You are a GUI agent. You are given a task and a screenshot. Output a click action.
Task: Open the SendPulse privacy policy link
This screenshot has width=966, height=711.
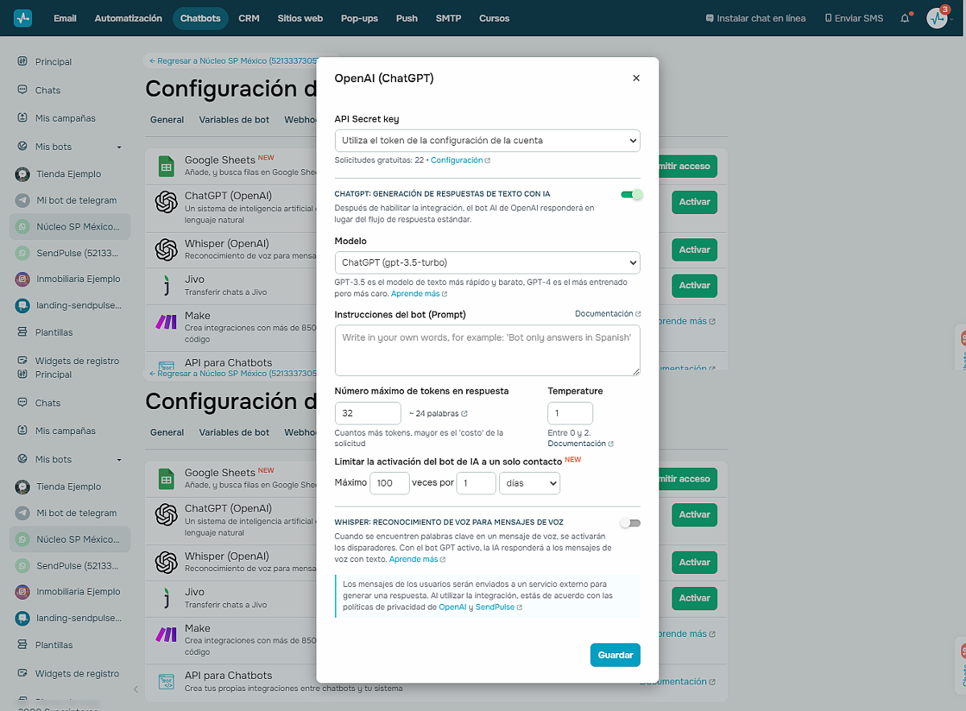point(498,607)
